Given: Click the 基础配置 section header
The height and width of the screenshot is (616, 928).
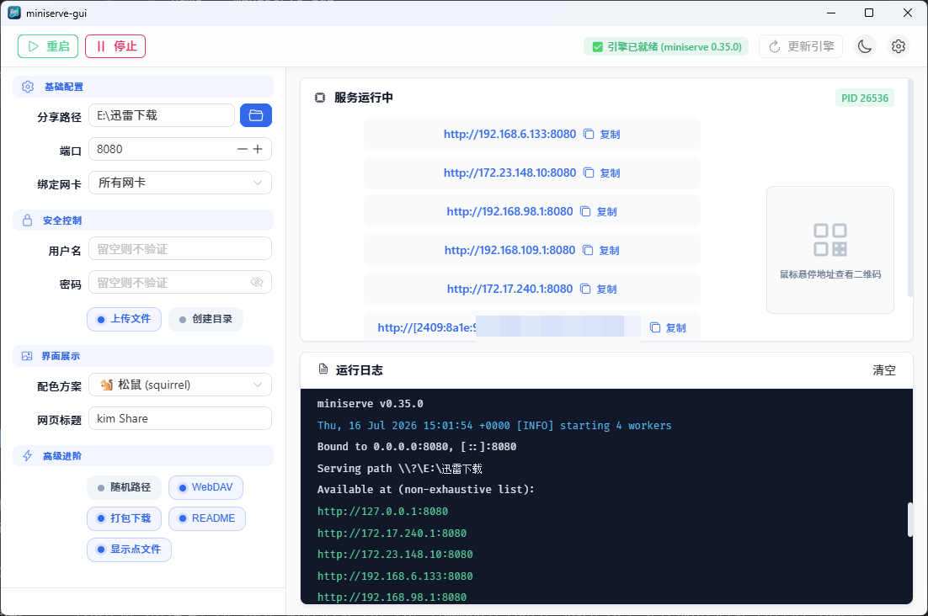Looking at the screenshot, I should 143,87.
